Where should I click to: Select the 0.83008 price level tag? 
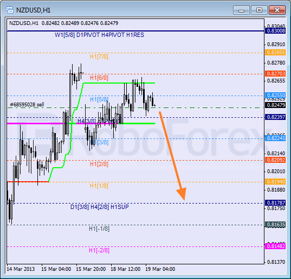pos(275,31)
